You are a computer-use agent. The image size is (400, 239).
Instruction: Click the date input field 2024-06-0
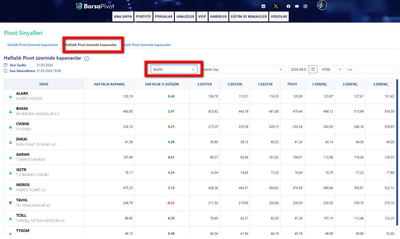point(298,69)
